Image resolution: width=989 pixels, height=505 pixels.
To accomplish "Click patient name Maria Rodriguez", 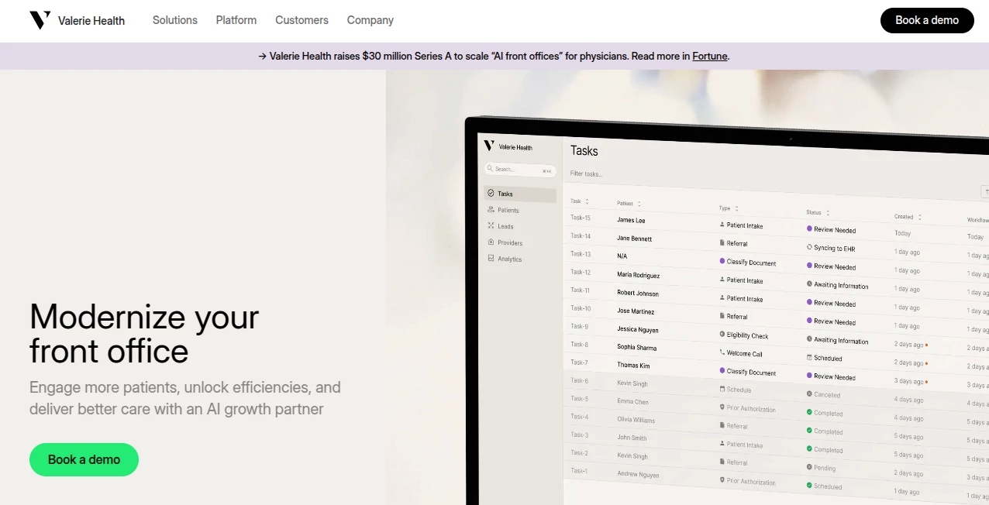I will [x=638, y=275].
